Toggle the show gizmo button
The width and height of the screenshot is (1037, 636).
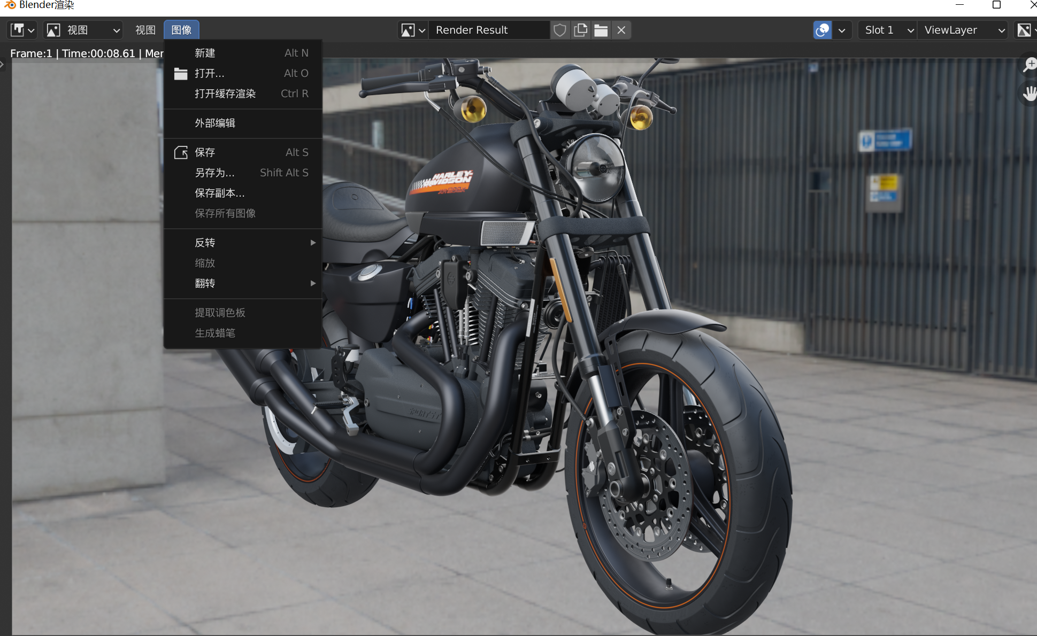823,30
